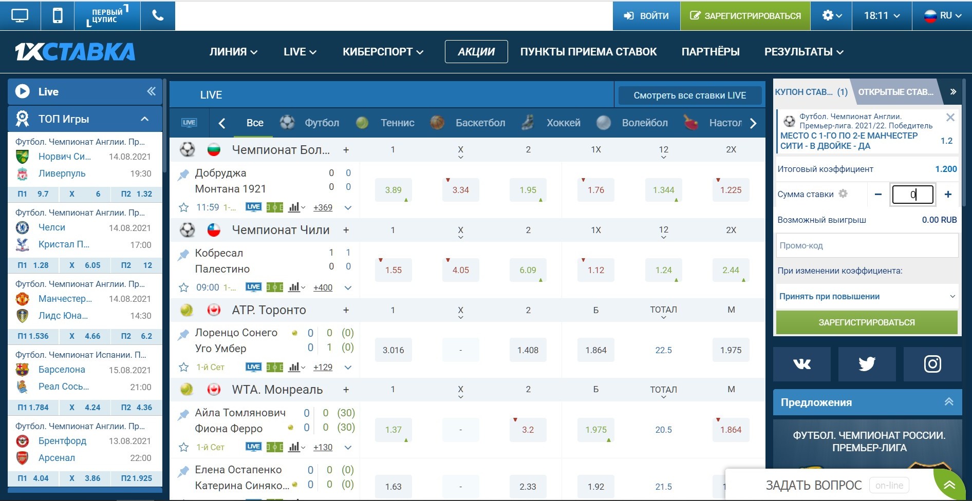Decrease bet amount with minus
The image size is (972, 501).
pyautogui.click(x=878, y=195)
